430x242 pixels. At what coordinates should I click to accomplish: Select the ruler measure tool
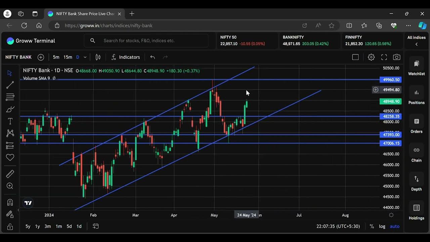pos(10,174)
